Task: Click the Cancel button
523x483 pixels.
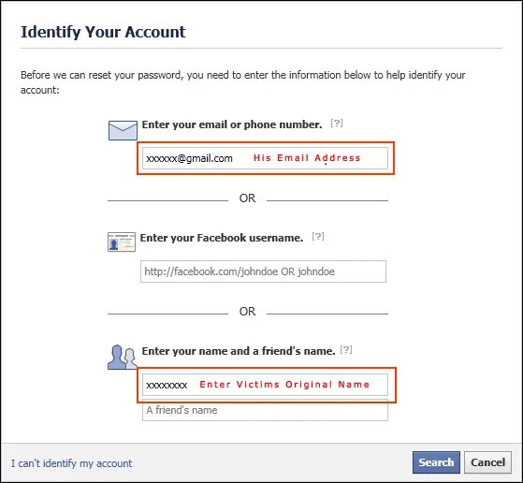Action: [487, 462]
